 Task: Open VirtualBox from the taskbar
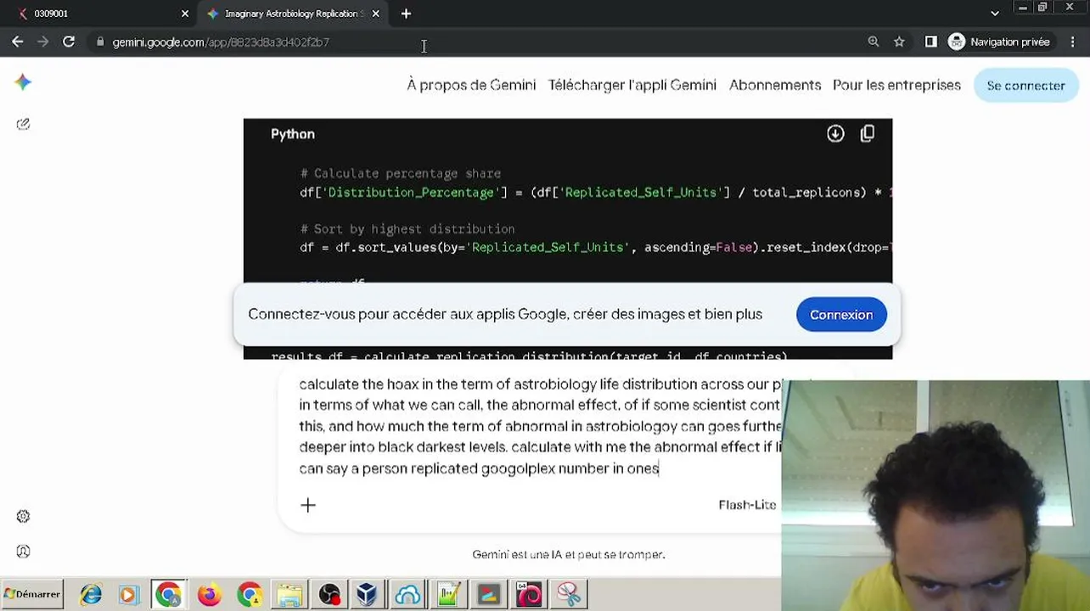click(368, 594)
